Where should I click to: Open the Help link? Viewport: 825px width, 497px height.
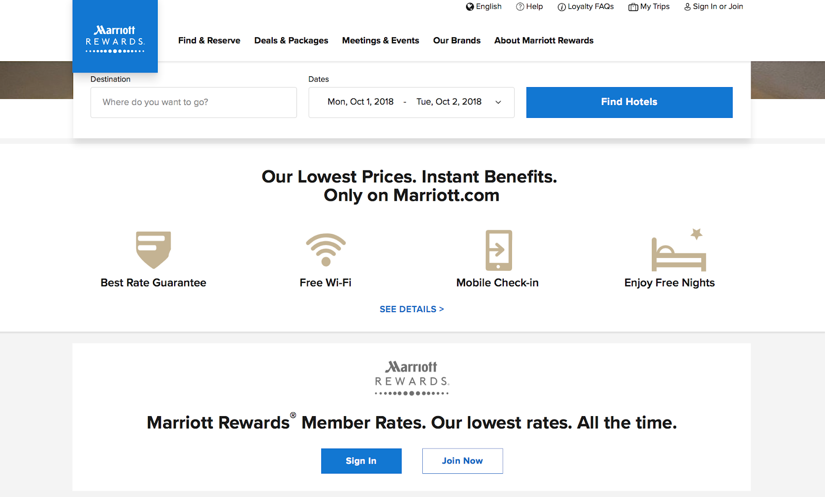[535, 7]
